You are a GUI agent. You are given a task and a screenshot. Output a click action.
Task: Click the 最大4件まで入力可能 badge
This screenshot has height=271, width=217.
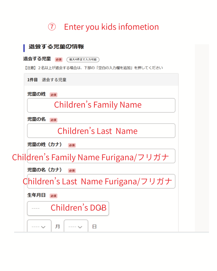tap(83, 60)
